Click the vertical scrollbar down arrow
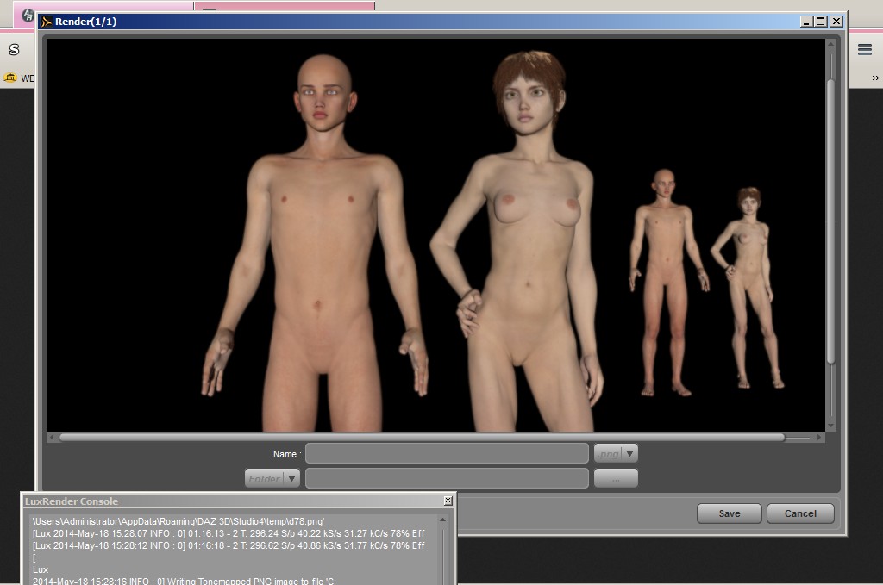 pos(830,426)
